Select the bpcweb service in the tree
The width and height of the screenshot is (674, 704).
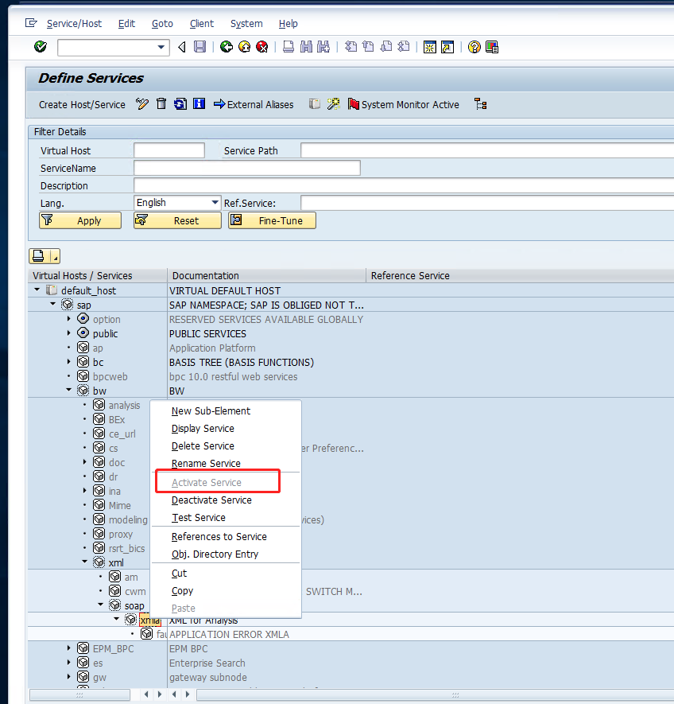(x=110, y=376)
